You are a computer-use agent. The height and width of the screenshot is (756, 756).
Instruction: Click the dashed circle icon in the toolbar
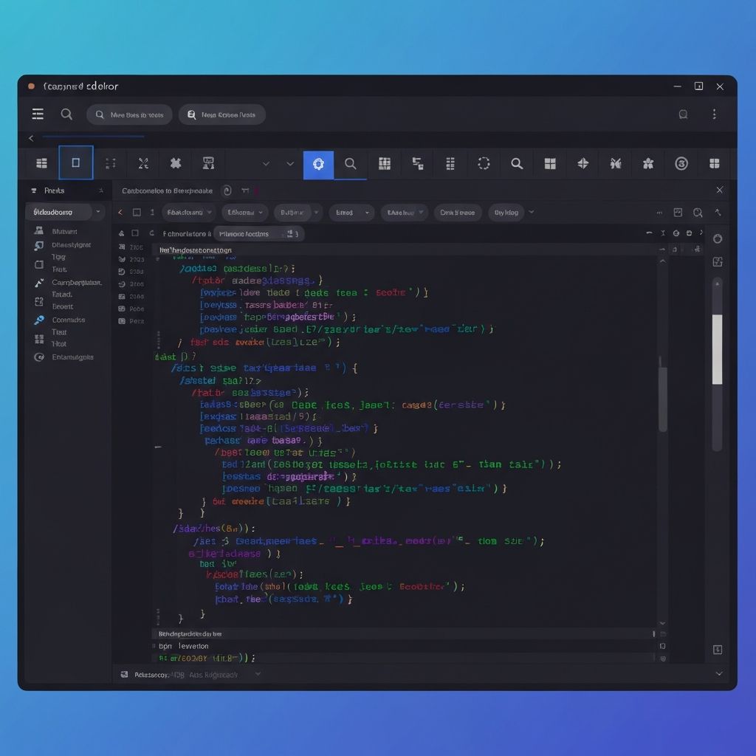tap(484, 164)
